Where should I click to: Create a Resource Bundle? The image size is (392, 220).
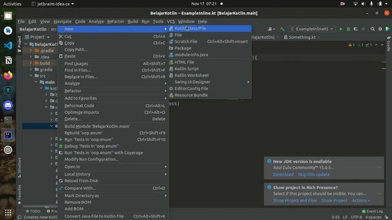pyautogui.click(x=210, y=95)
